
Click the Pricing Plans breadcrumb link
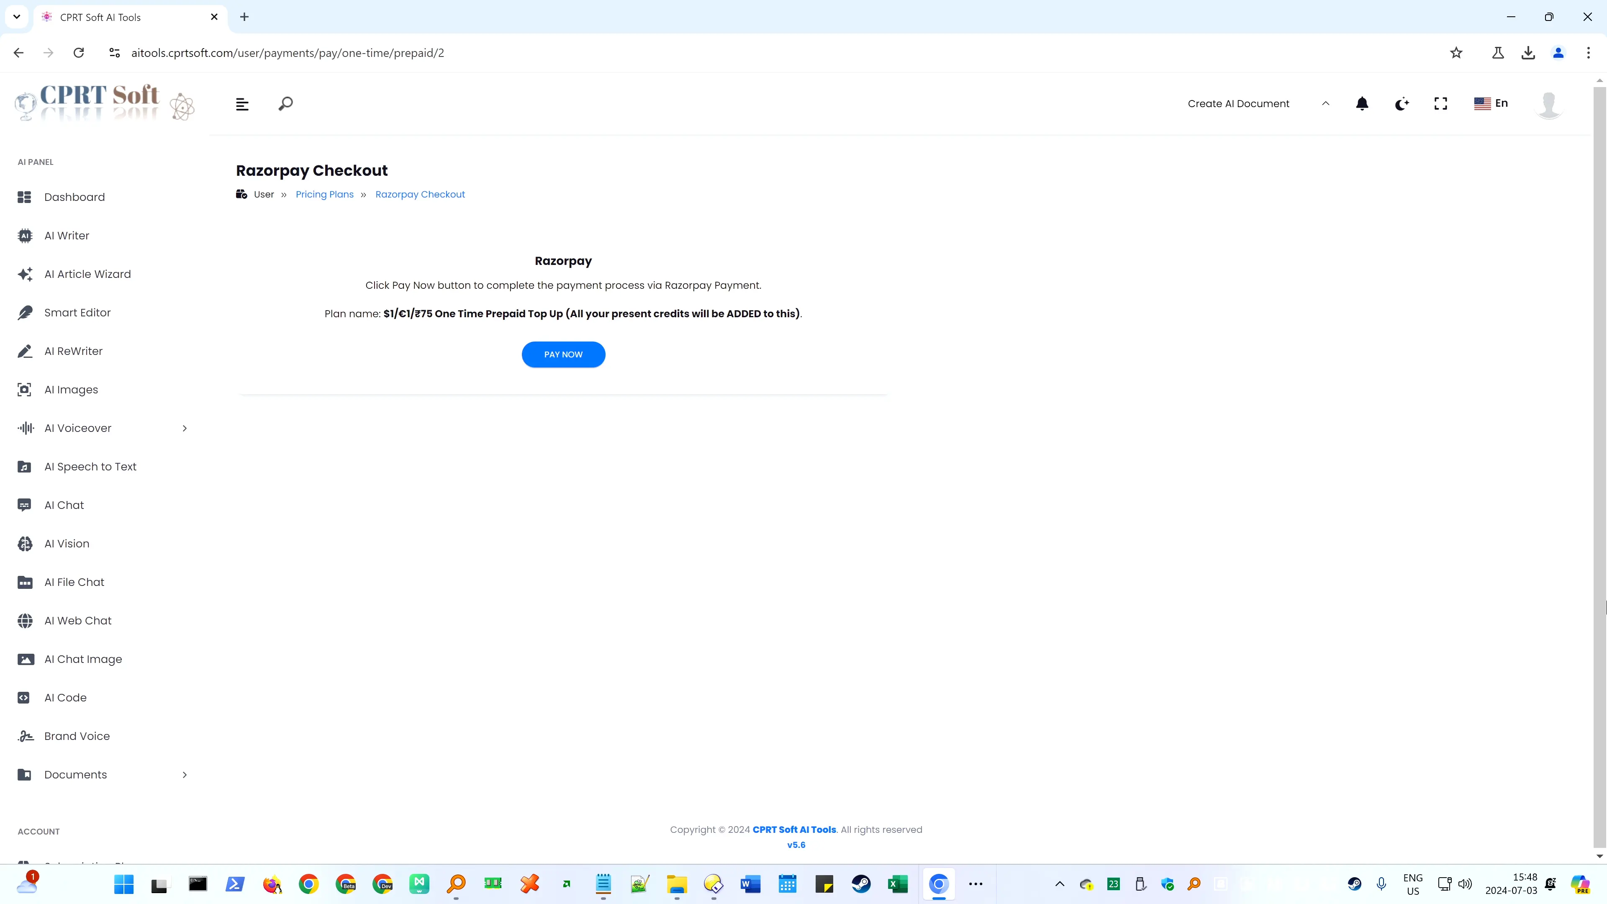324,194
